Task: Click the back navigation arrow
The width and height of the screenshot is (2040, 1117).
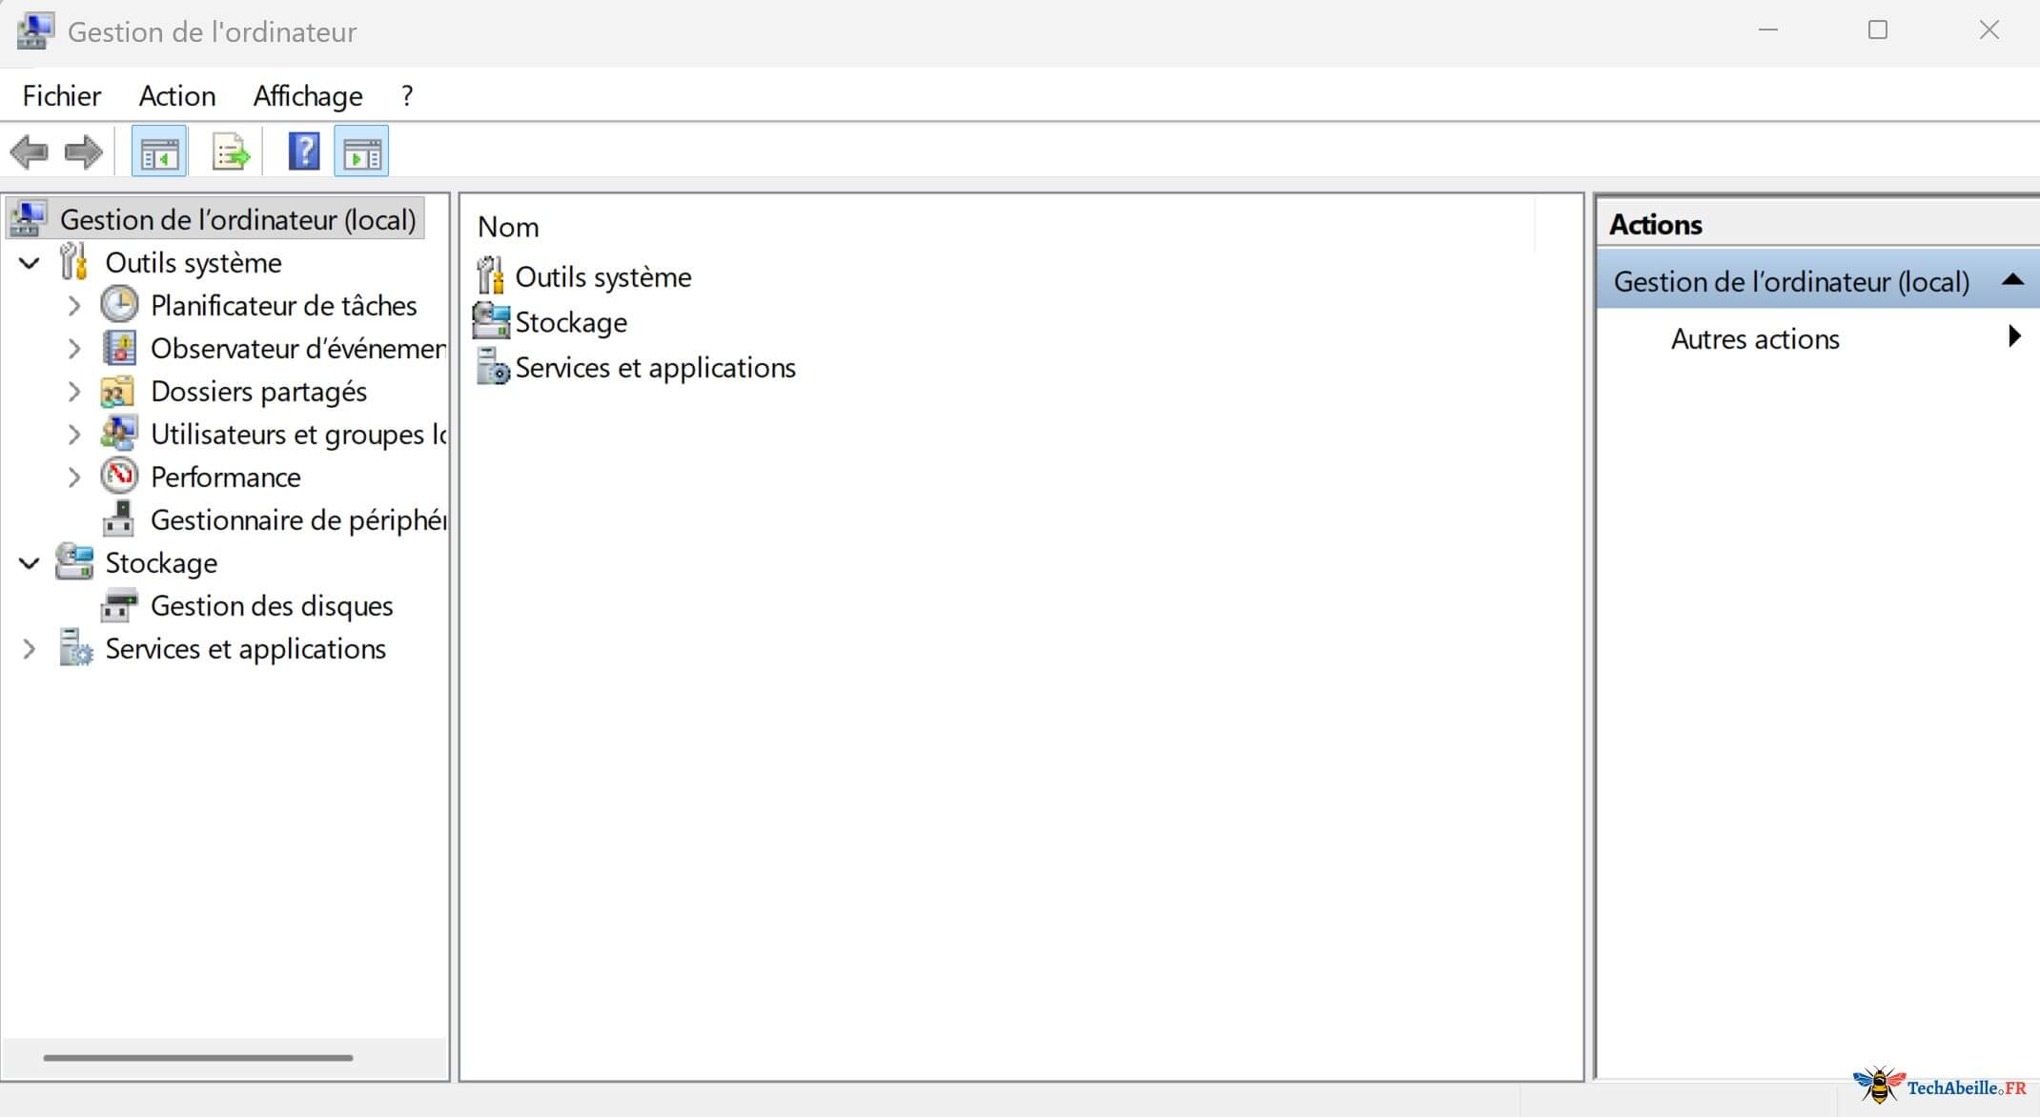Action: click(x=29, y=151)
